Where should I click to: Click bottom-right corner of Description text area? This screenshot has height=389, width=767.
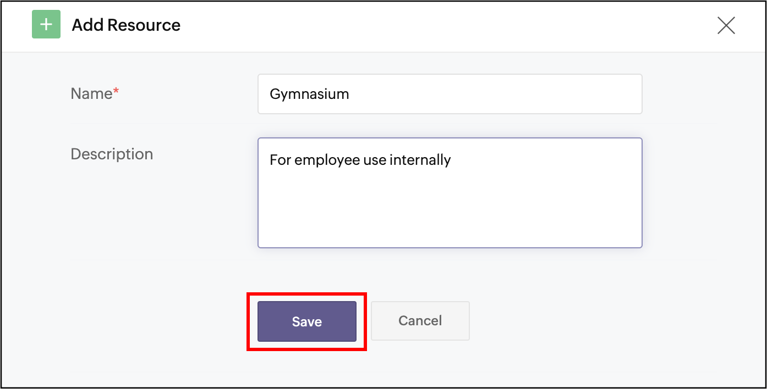tap(635, 241)
